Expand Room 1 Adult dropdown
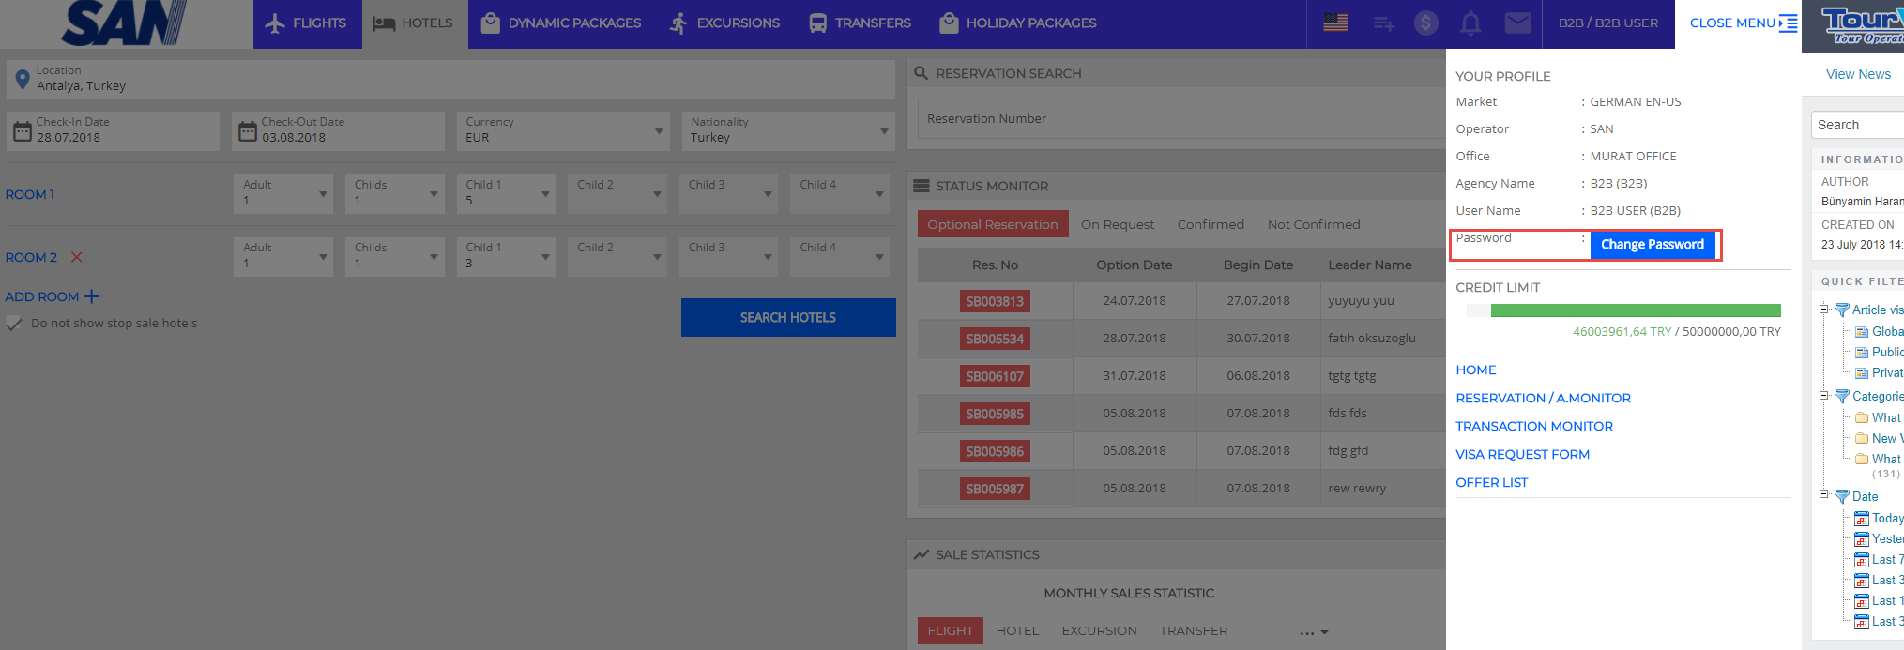This screenshot has height=650, width=1904. (x=283, y=194)
